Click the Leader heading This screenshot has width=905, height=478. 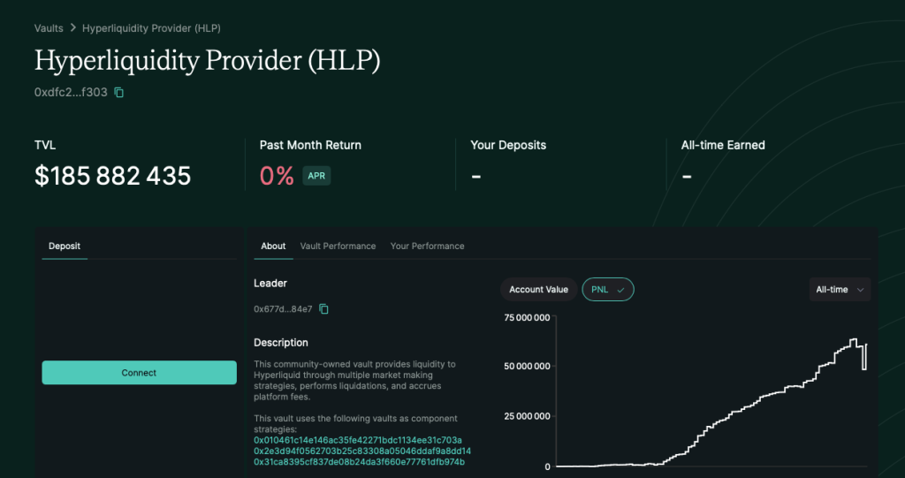pyautogui.click(x=270, y=283)
